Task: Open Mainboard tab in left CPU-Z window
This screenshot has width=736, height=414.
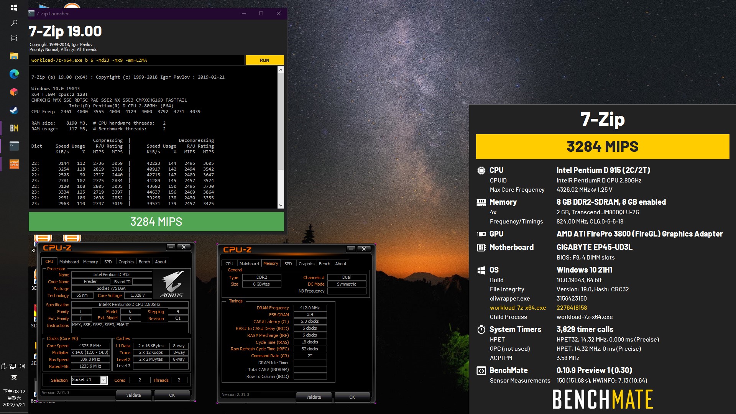Action: pyautogui.click(x=69, y=262)
